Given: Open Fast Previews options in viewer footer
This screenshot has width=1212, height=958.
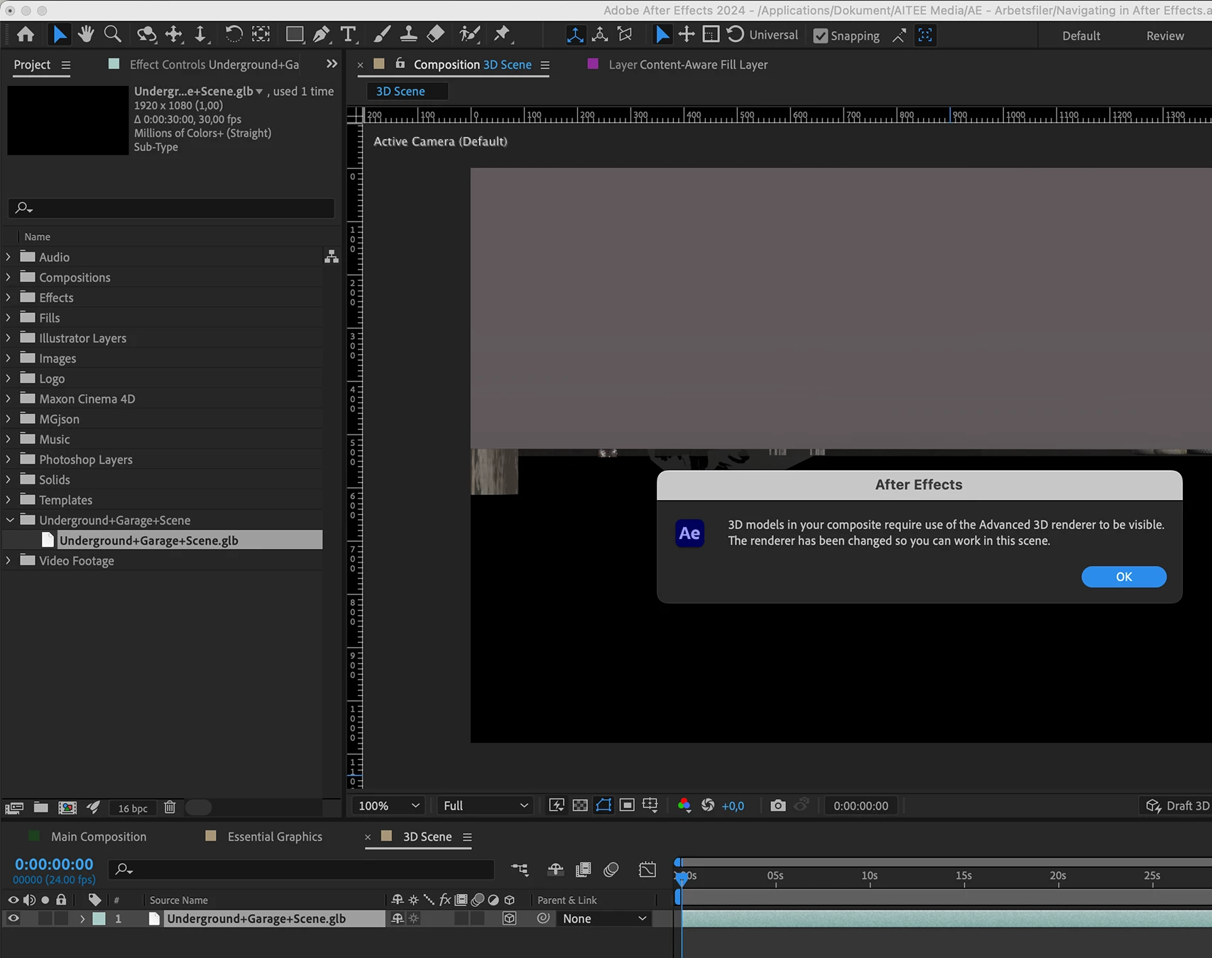Looking at the screenshot, I should coord(557,805).
